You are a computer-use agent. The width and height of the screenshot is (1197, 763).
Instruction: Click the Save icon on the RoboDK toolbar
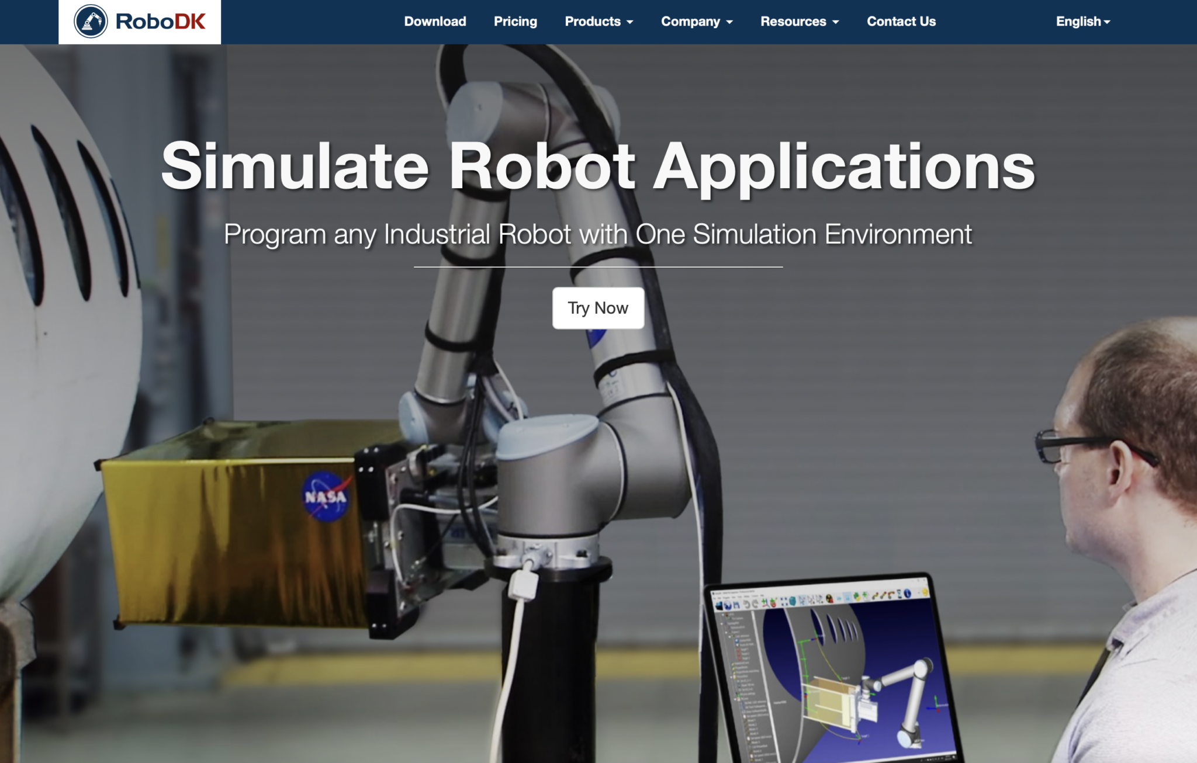(737, 604)
